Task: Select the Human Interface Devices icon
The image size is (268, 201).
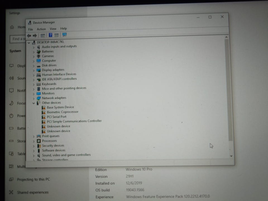Action: (39, 75)
